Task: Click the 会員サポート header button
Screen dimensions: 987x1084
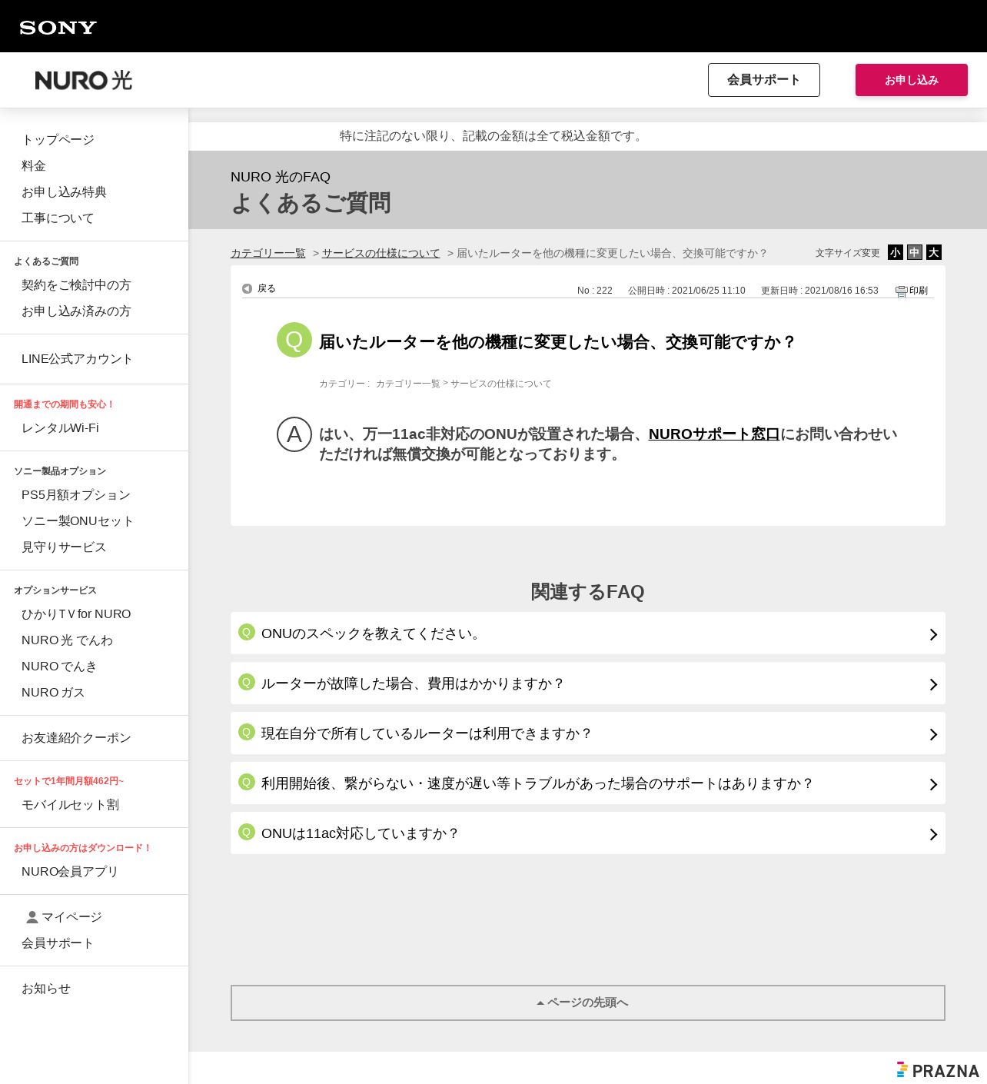Action: pos(763,80)
